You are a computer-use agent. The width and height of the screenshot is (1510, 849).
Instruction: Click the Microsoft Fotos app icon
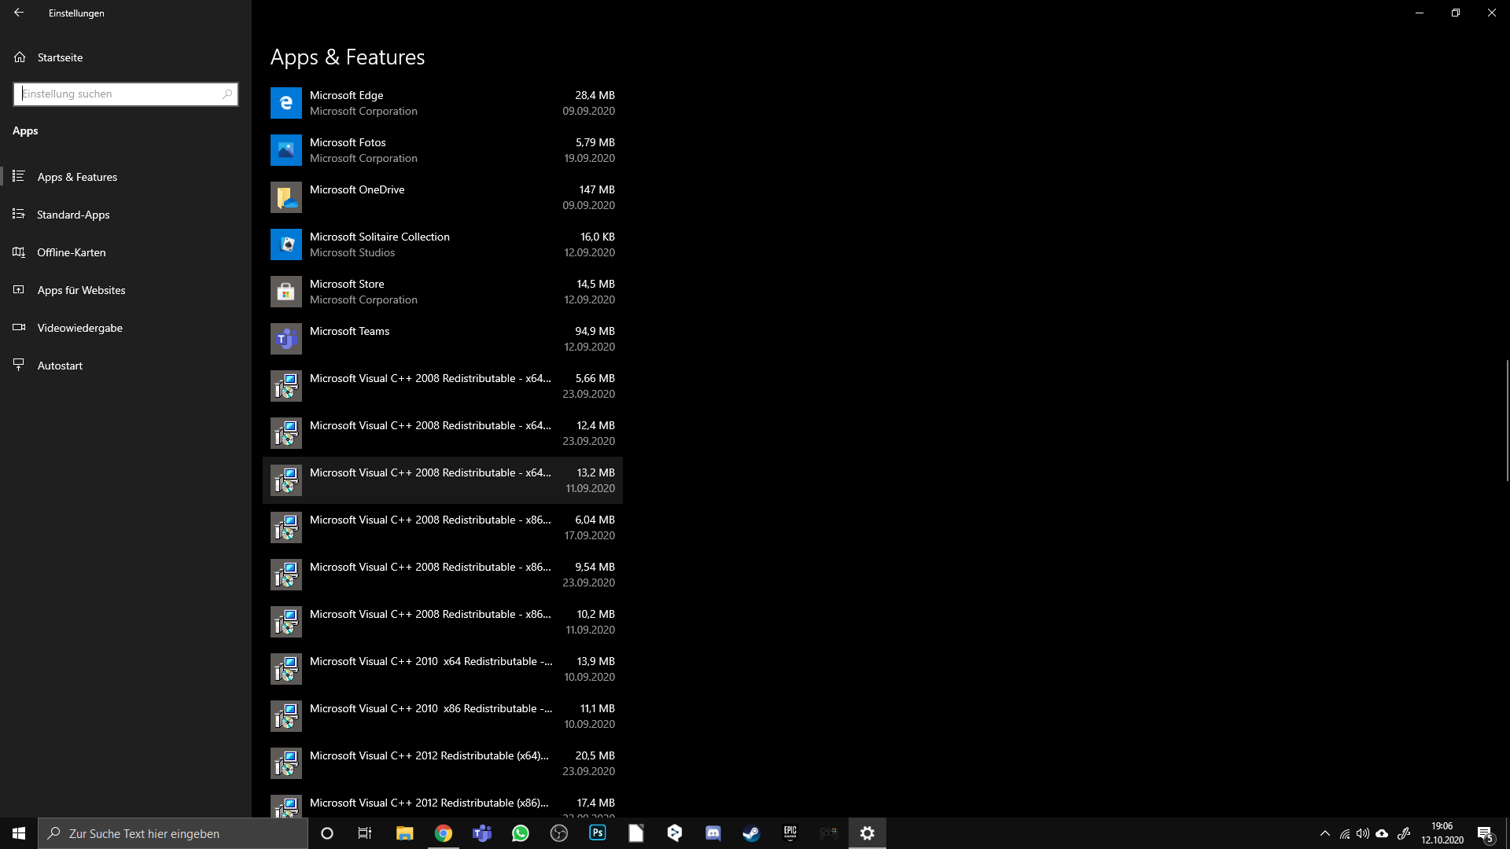click(x=285, y=150)
